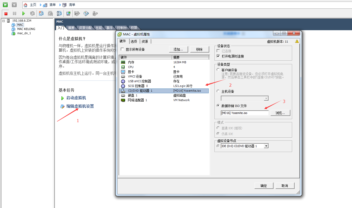The width and height of the screenshot is (352, 208).
Task: Select the VMCI 设备 row
Action: pos(164,76)
